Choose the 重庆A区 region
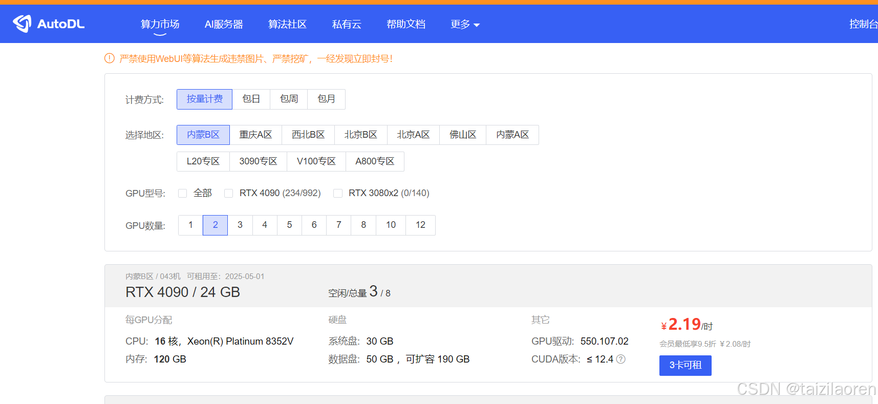This screenshot has width=878, height=404. [x=255, y=135]
